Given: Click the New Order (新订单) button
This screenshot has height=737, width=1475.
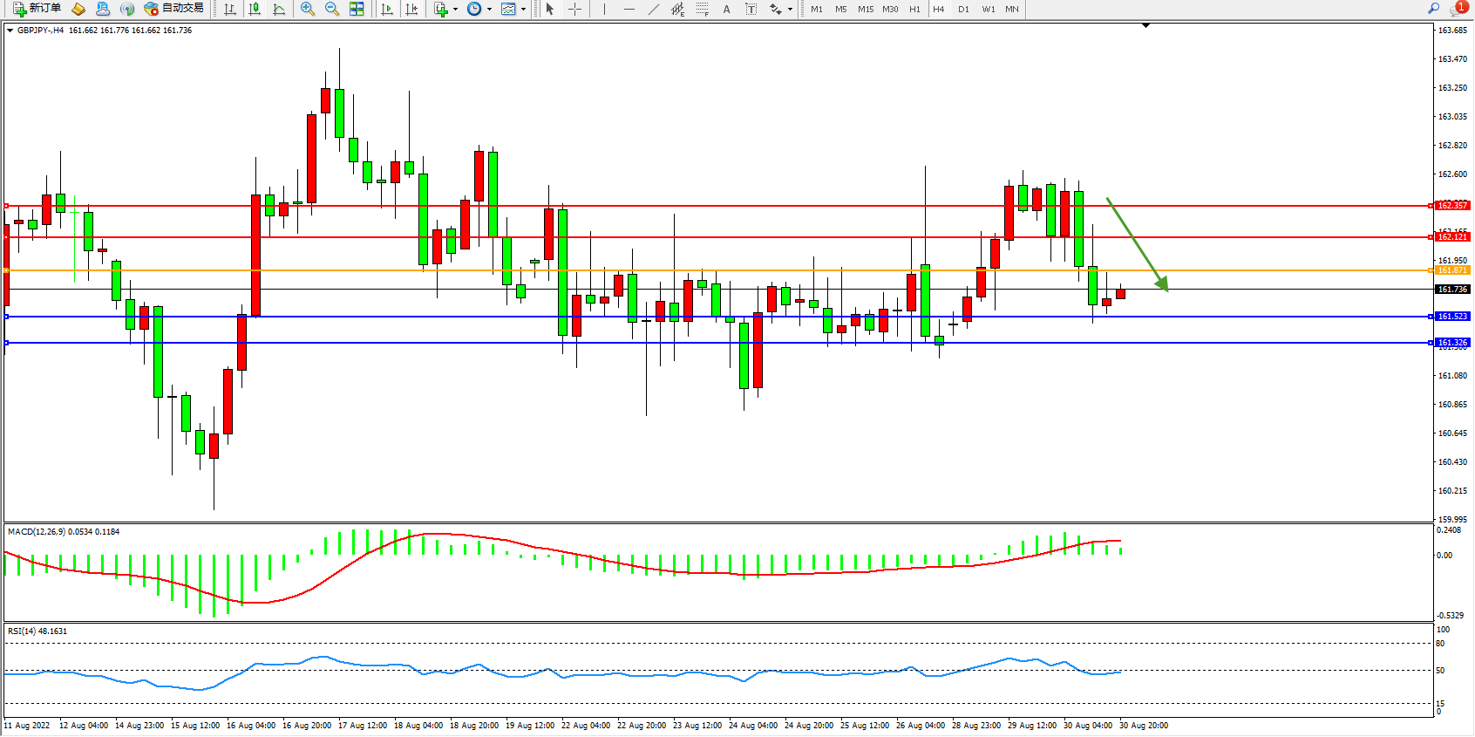Looking at the screenshot, I should point(37,9).
